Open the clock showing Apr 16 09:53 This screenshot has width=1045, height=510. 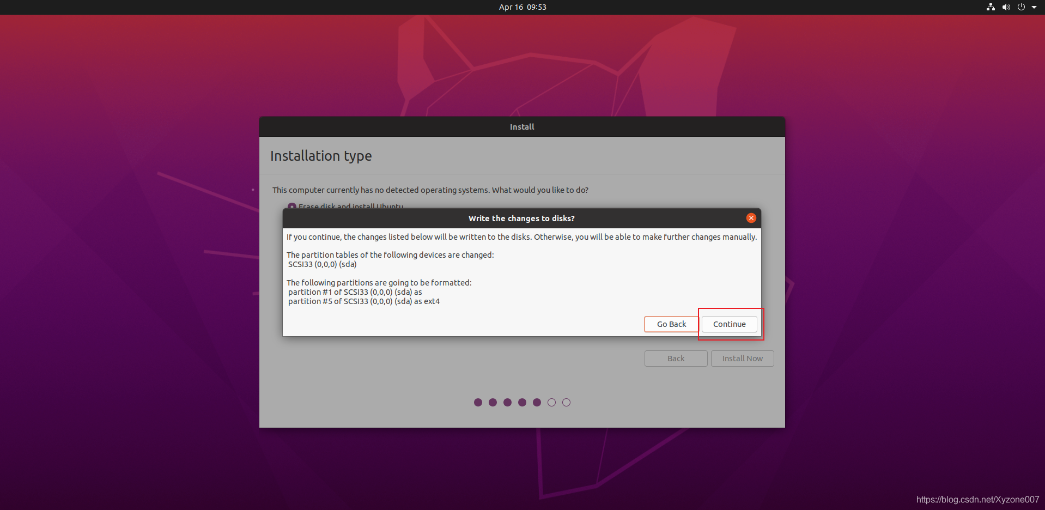(522, 7)
